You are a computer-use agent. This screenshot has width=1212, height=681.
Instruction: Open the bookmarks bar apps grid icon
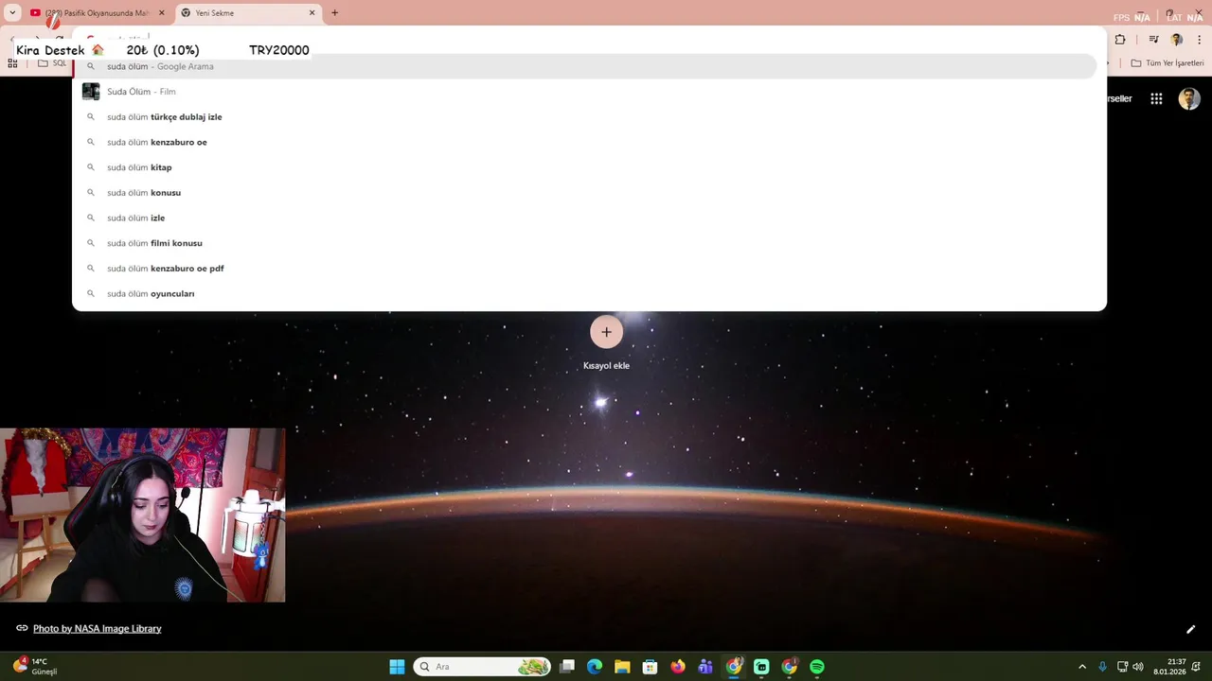[12, 63]
